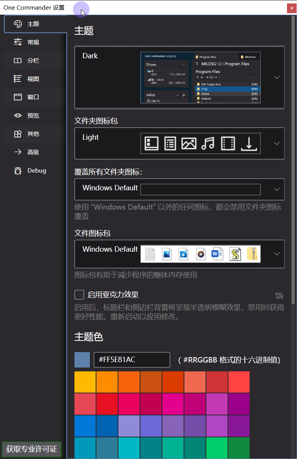Click the list icon for 视图
The image size is (297, 459).
(x=18, y=79)
